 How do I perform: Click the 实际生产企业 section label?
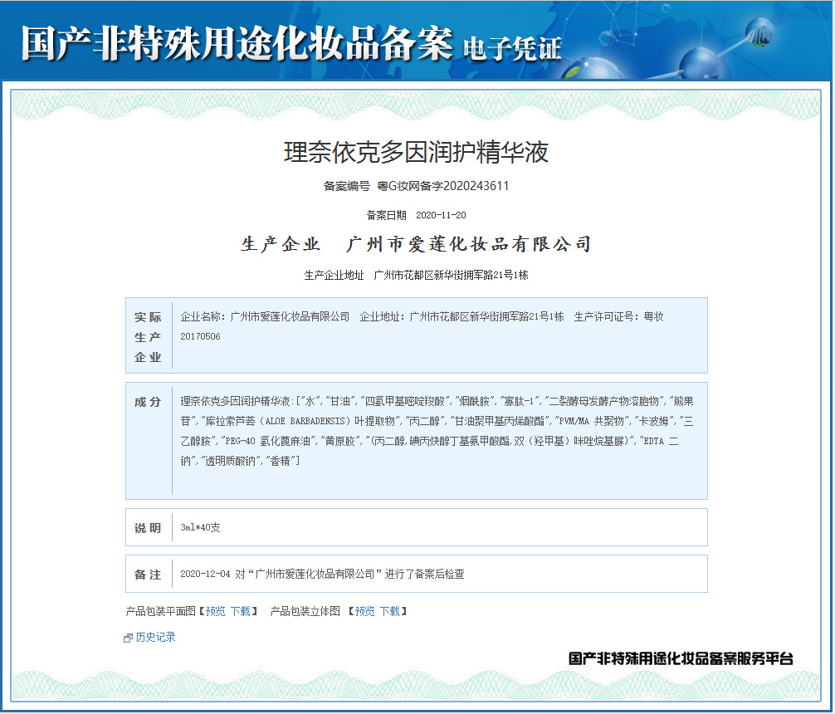click(x=148, y=337)
